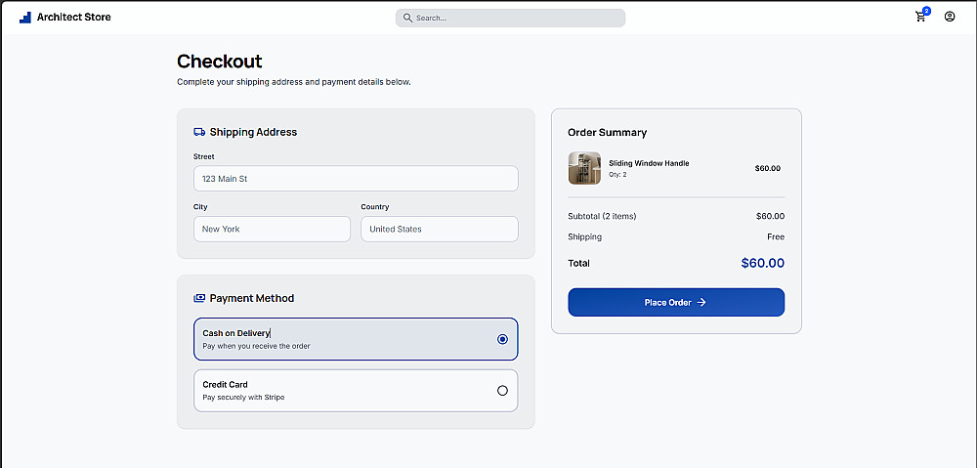977x468 pixels.
Task: Click the search magnifier icon
Action: (407, 18)
